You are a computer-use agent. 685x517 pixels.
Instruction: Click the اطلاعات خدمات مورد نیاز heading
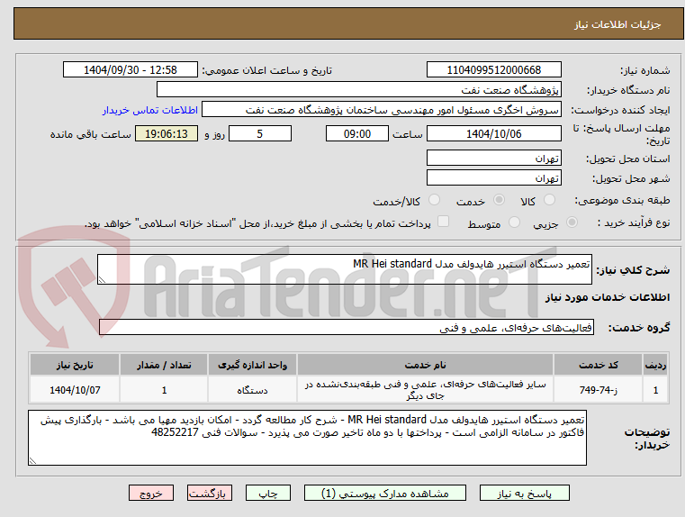[x=608, y=297]
